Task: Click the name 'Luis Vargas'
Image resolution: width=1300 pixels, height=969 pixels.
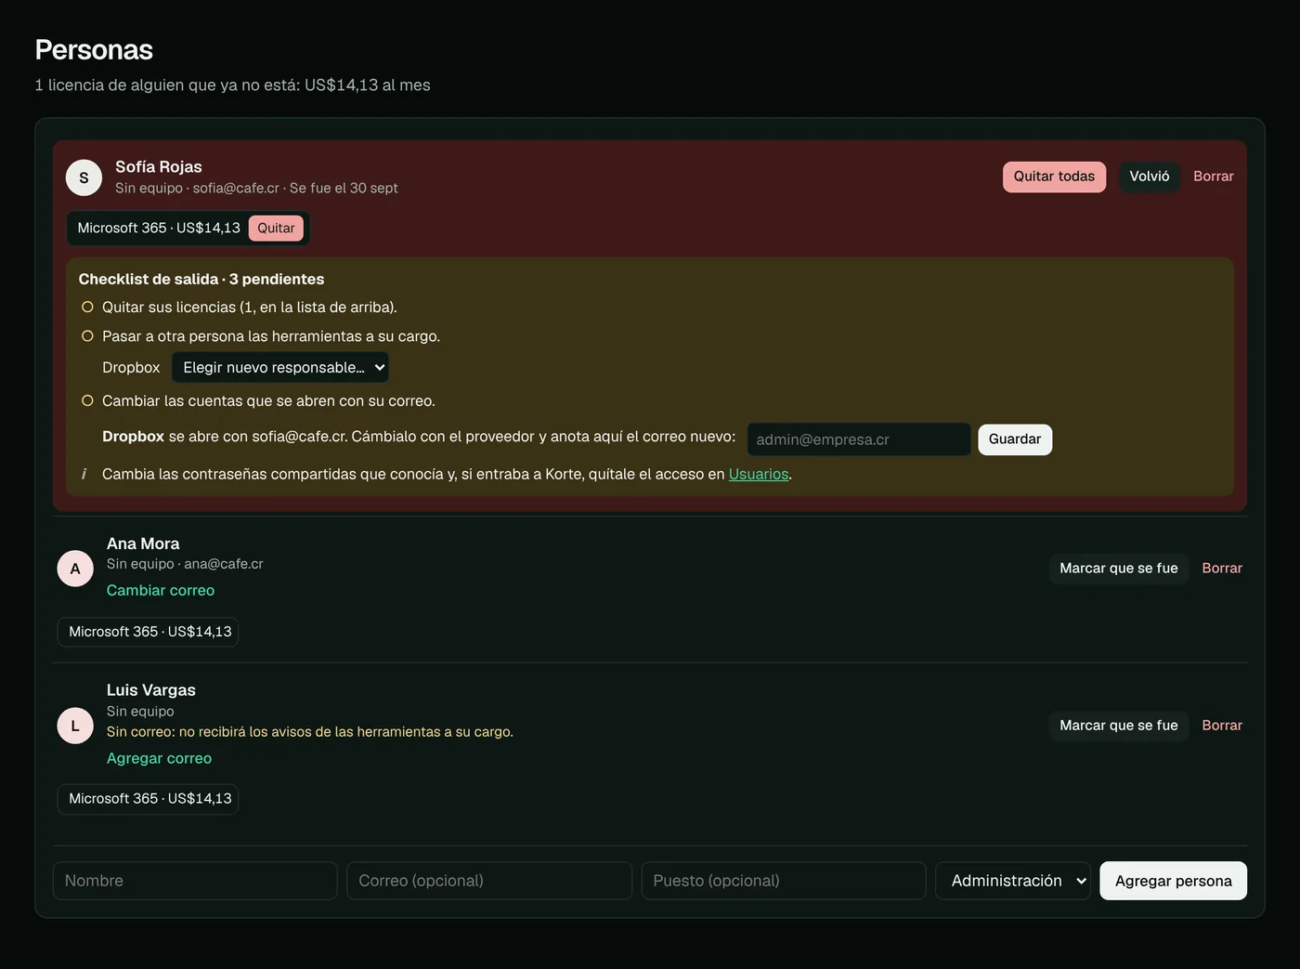Action: tap(151, 690)
